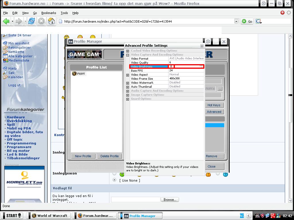Select the radio button beside the question mark icon
The height and width of the screenshot is (220, 294).
pos(218,174)
